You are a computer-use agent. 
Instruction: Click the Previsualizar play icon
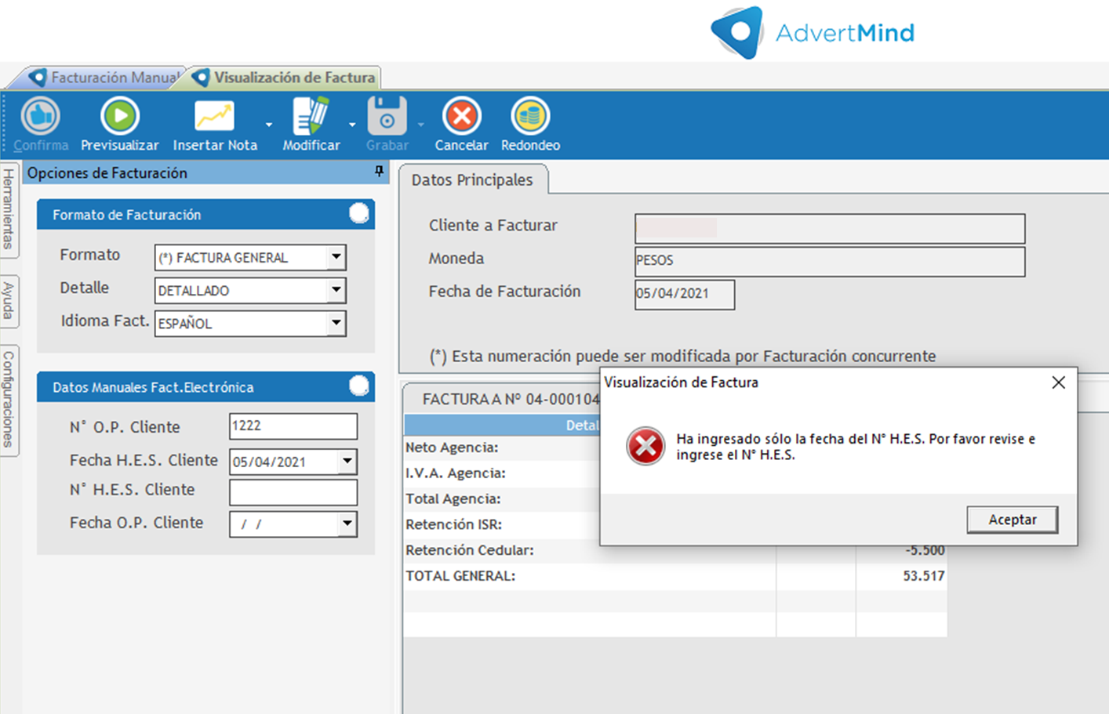click(x=119, y=117)
